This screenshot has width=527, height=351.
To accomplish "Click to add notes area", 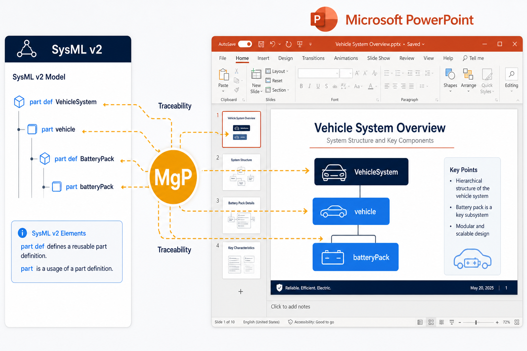I will coord(291,307).
